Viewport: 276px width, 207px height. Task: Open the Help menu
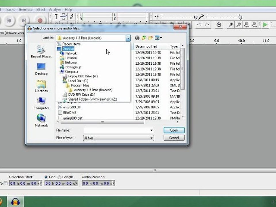68,9
